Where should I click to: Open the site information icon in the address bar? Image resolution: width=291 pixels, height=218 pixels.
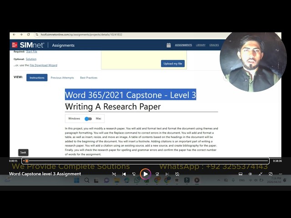tap(37, 35)
